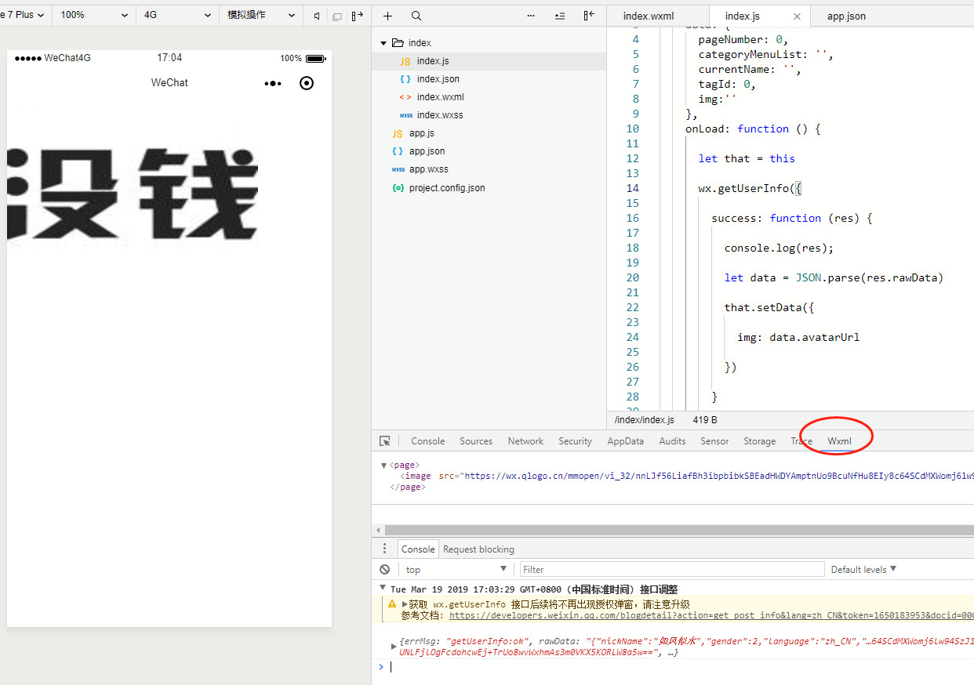Switch to index.wxml editor tab
974x685 pixels.
click(648, 16)
